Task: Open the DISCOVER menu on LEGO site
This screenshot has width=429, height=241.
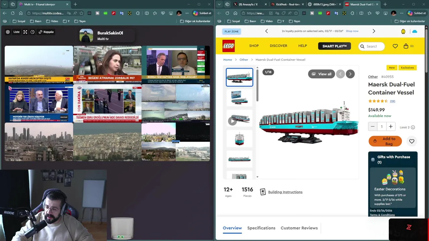Action: [x=279, y=46]
